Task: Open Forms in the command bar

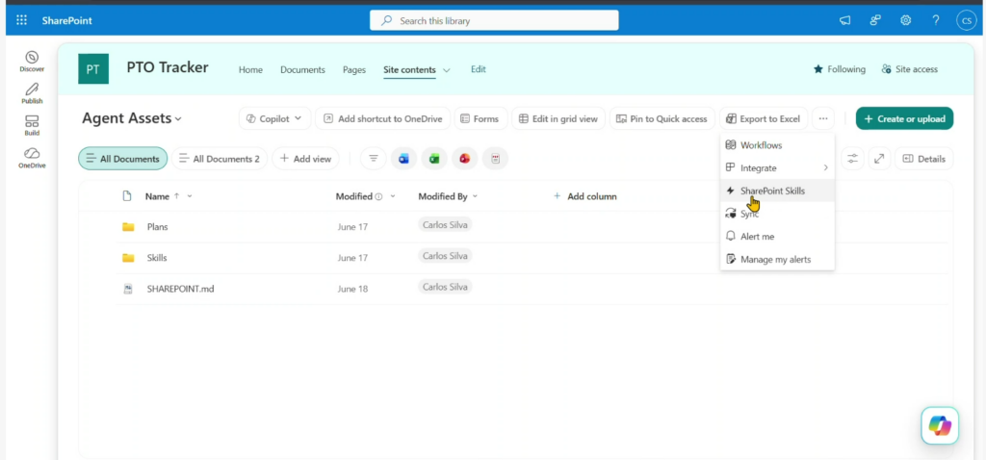Action: 481,118
